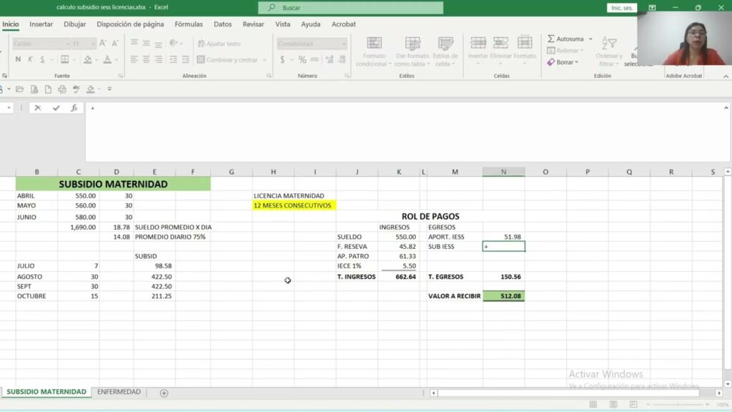Open Estilos de celda gallery
Screen dimensions: 732x412
click(445, 51)
